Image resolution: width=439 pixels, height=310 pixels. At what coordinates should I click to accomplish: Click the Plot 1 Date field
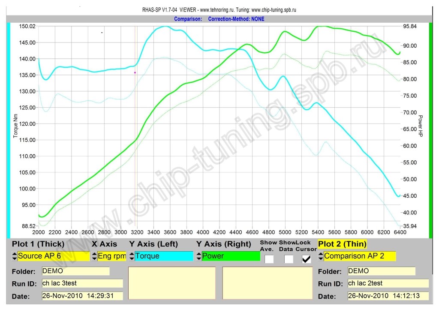coord(82,296)
